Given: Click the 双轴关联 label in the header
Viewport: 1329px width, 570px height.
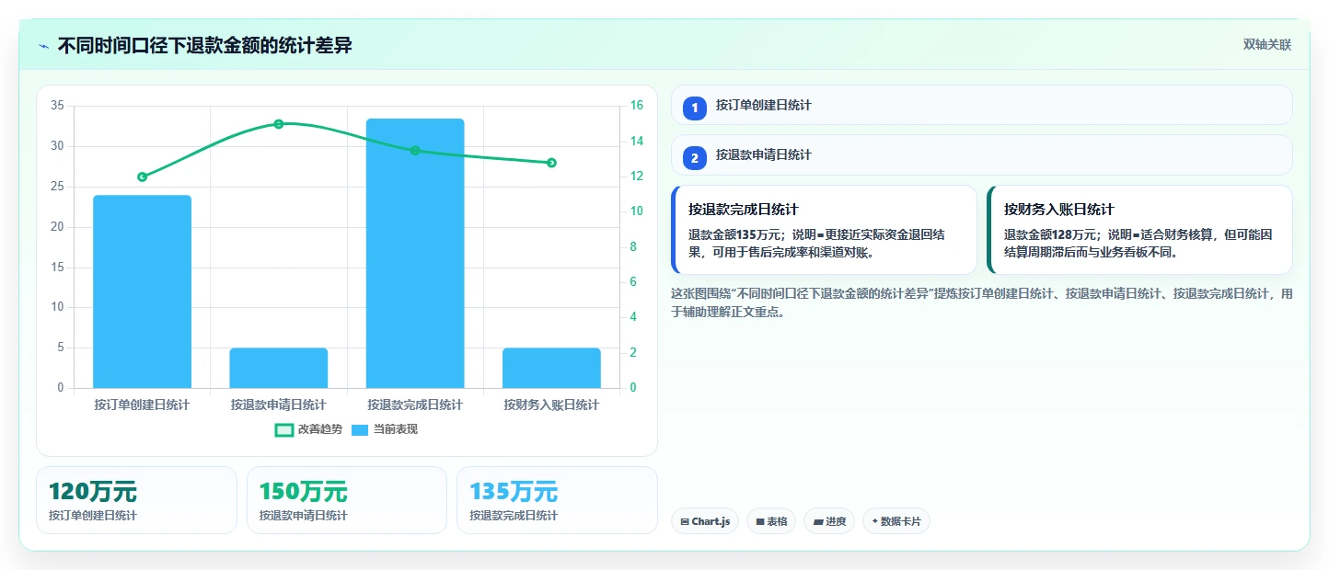Looking at the screenshot, I should (1267, 45).
